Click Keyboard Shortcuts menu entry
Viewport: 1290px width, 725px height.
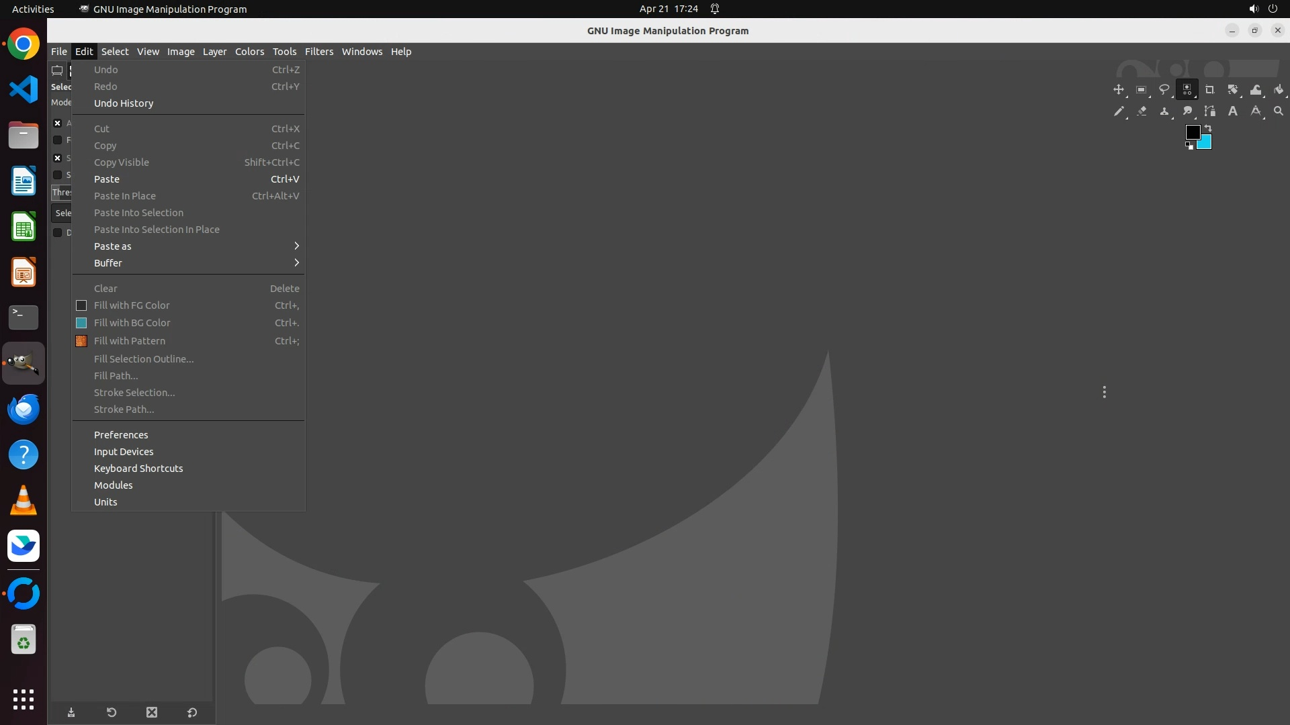138,469
